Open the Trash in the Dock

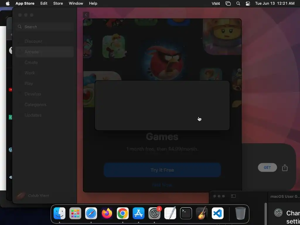click(x=240, y=213)
